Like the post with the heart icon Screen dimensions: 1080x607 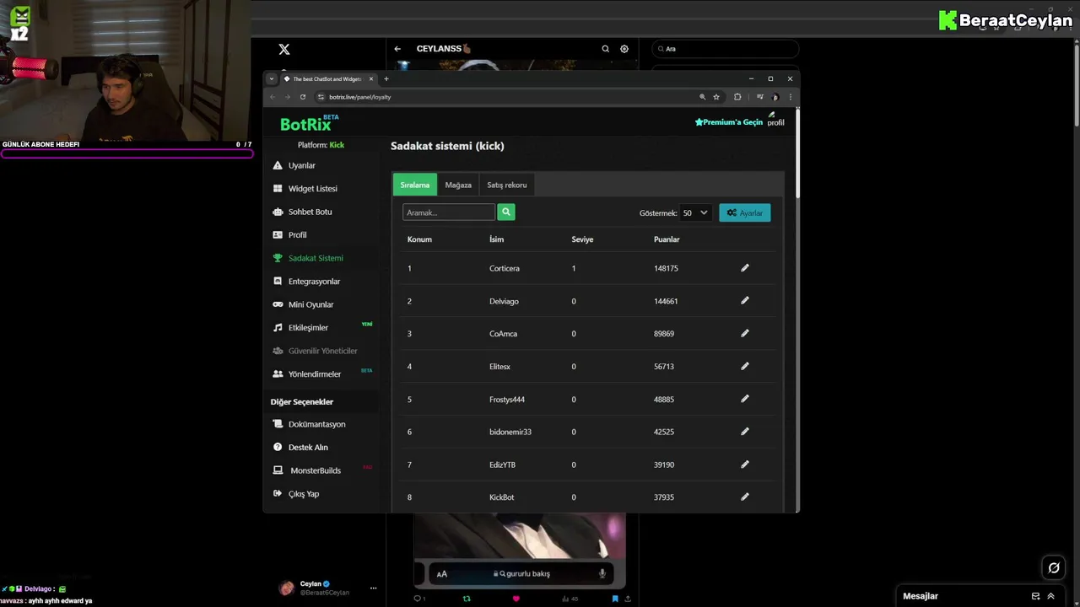(516, 599)
